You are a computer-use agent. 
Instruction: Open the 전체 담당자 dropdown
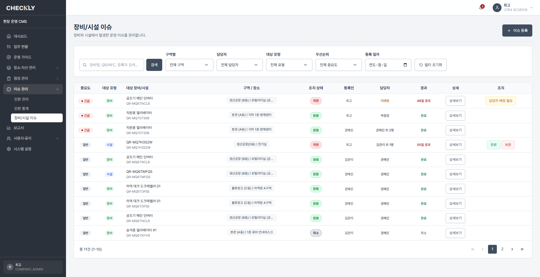coord(240,65)
